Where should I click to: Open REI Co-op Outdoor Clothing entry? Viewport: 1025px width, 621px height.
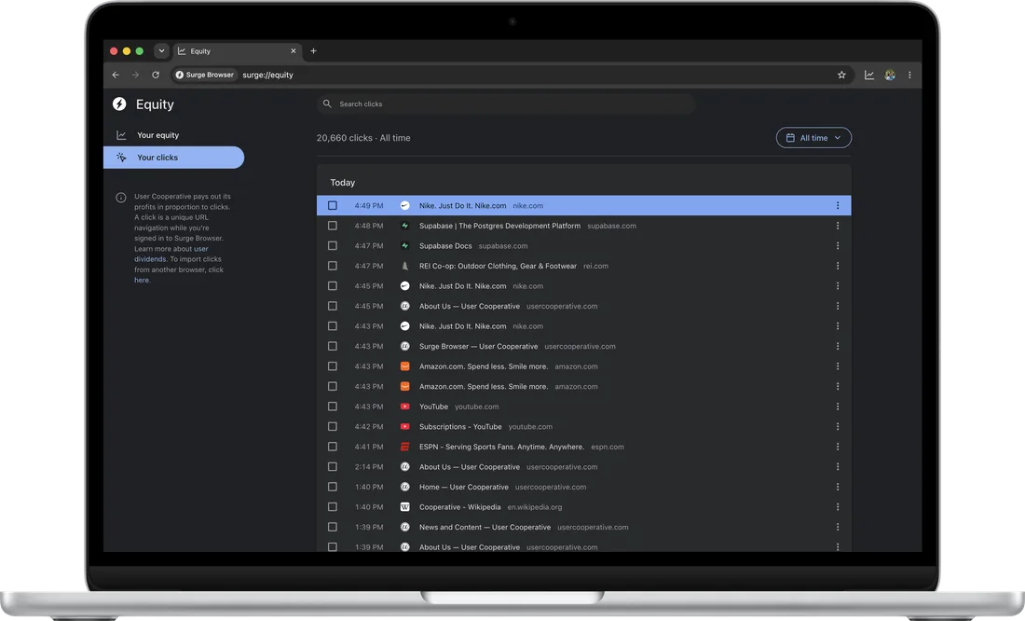pyautogui.click(x=498, y=266)
